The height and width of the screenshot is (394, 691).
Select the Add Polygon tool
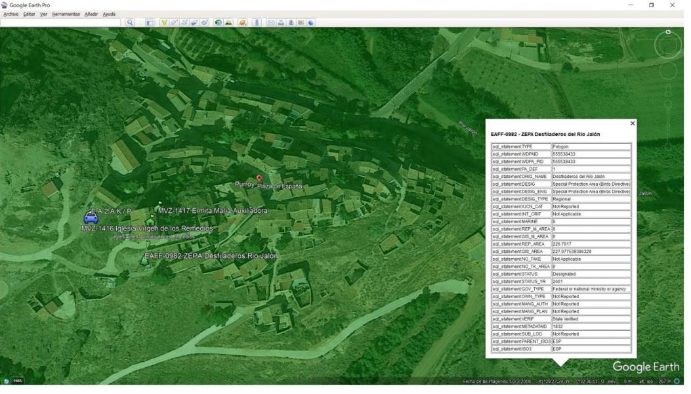coord(173,22)
